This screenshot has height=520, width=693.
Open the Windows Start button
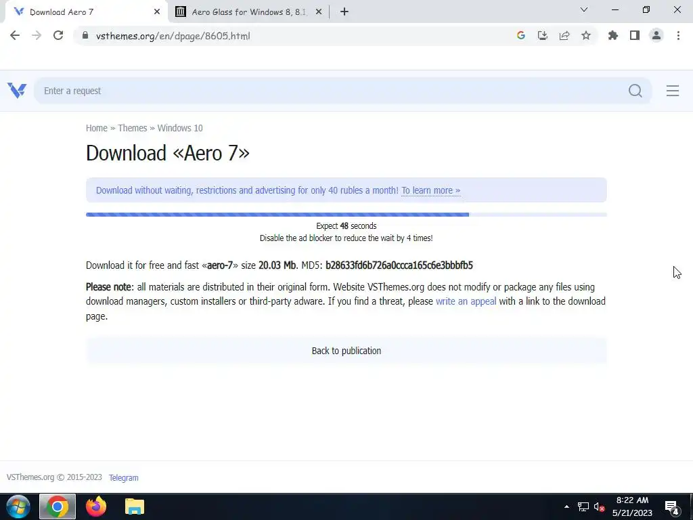[x=18, y=506]
